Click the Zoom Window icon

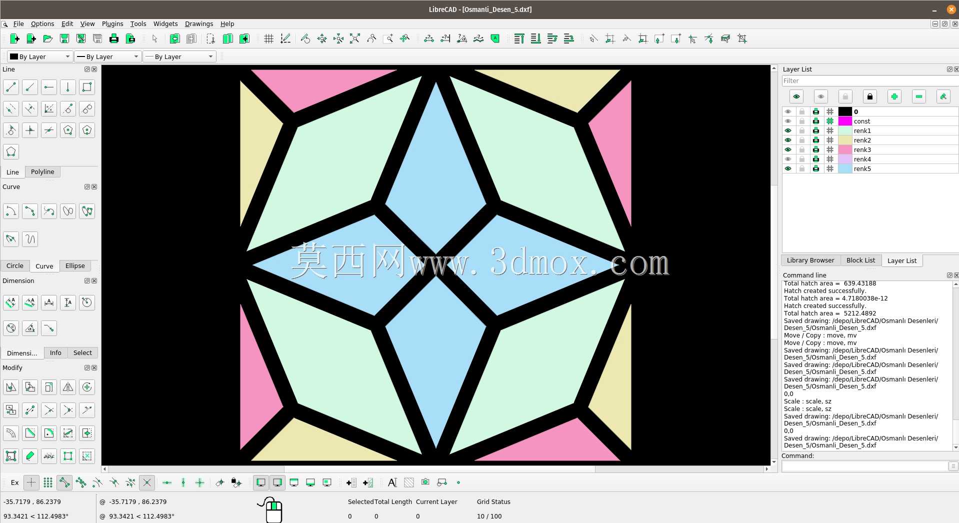tap(388, 38)
